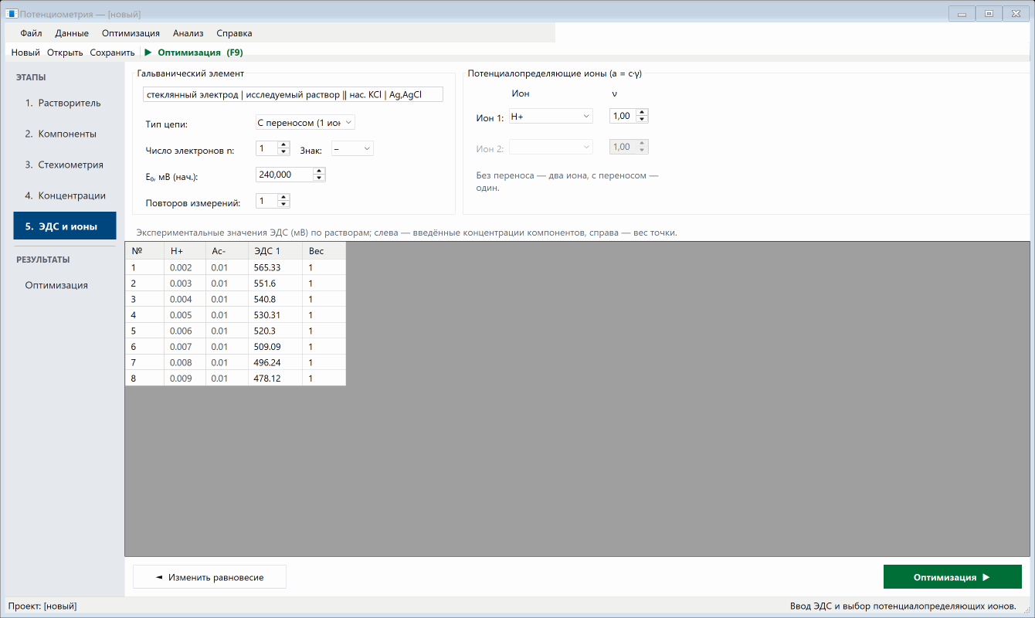Expand the Тип цепи dropdown
The width and height of the screenshot is (1035, 618).
click(x=305, y=122)
